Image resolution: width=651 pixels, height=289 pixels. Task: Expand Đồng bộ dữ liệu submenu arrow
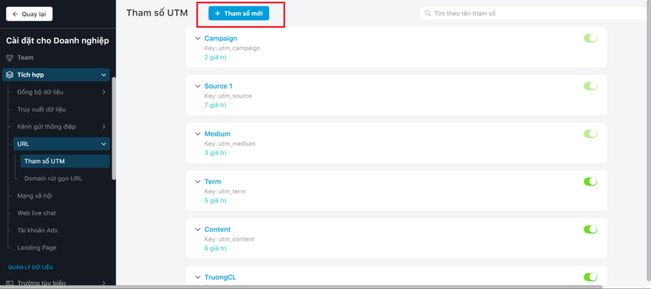[104, 92]
